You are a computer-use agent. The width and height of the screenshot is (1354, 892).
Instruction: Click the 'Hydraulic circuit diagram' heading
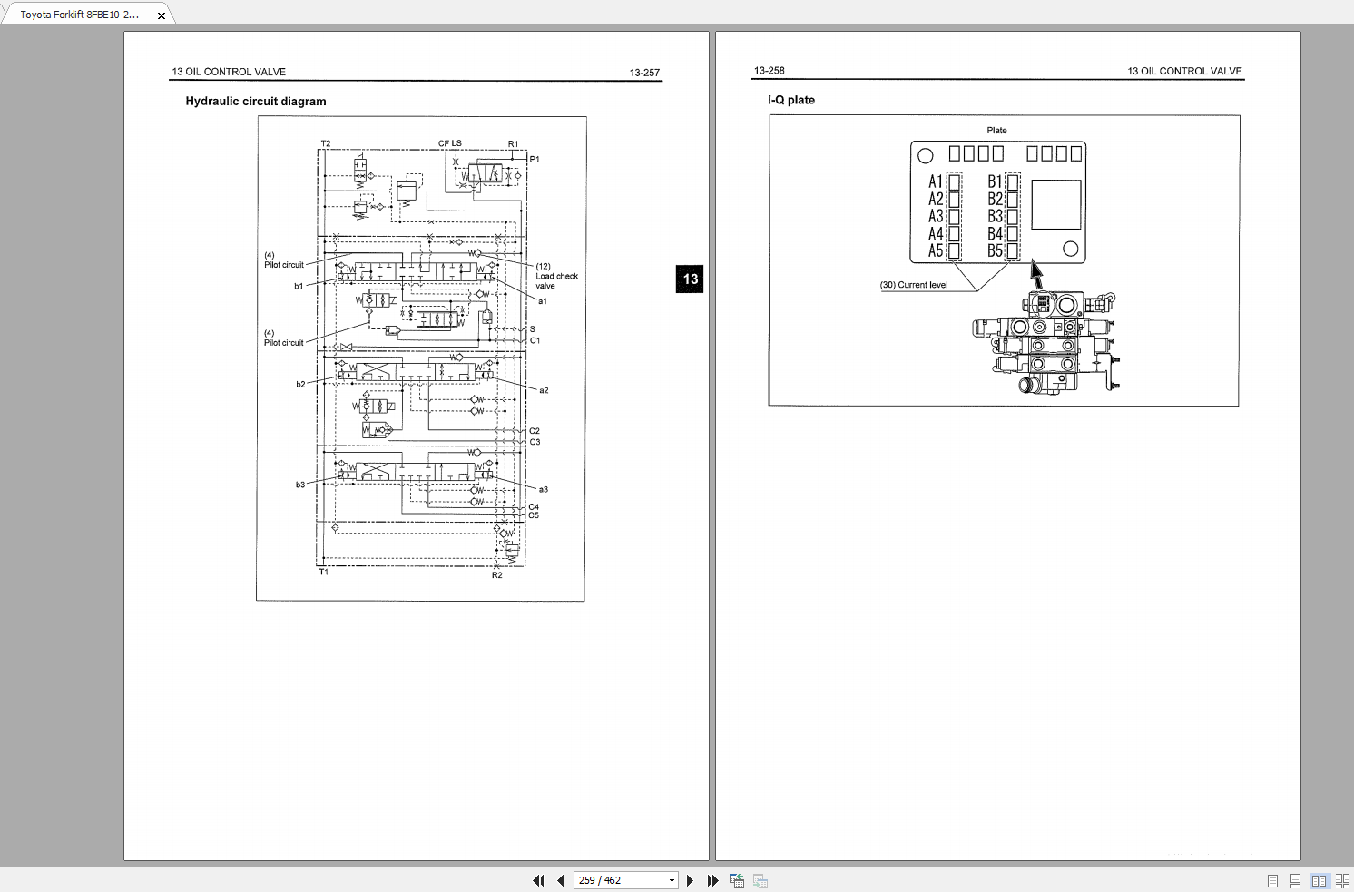click(256, 102)
